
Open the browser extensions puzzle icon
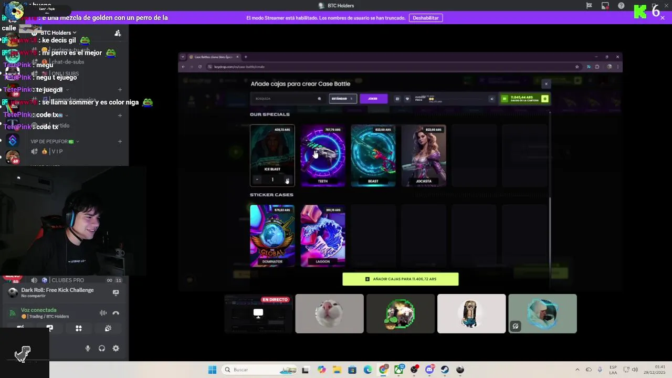coord(597,67)
